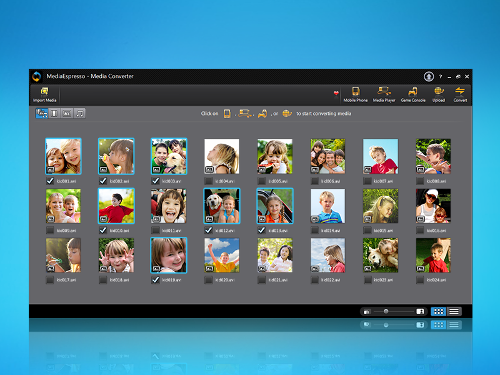
Task: Uncheck kid010.avi checkbox
Action: [102, 230]
